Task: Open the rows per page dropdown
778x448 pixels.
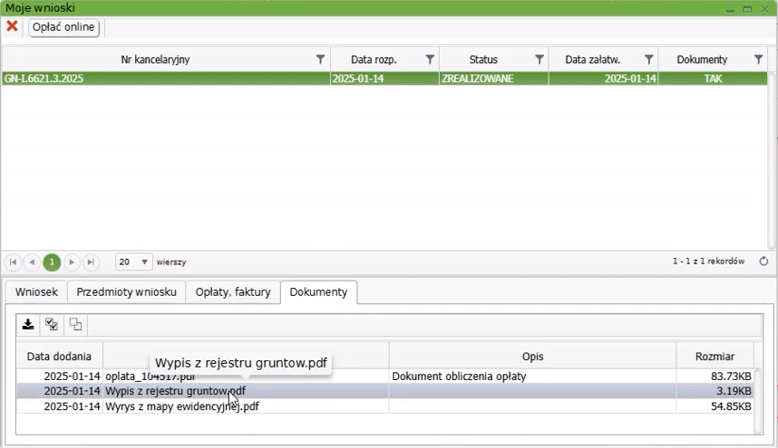Action: 133,262
